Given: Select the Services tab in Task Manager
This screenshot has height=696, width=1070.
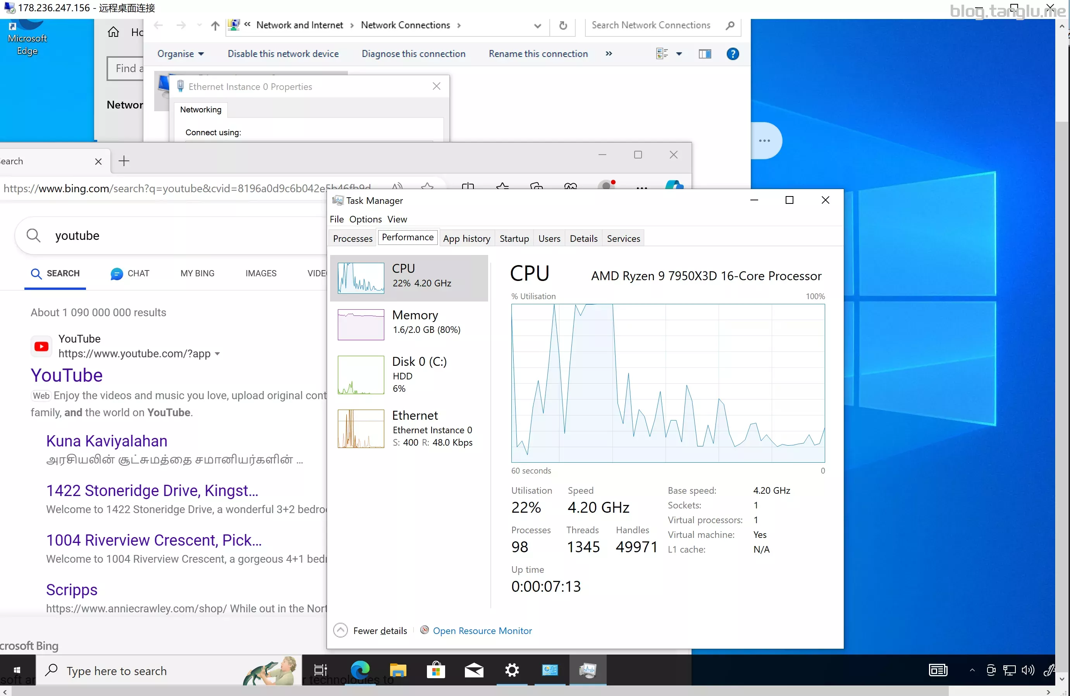Looking at the screenshot, I should pos(624,238).
